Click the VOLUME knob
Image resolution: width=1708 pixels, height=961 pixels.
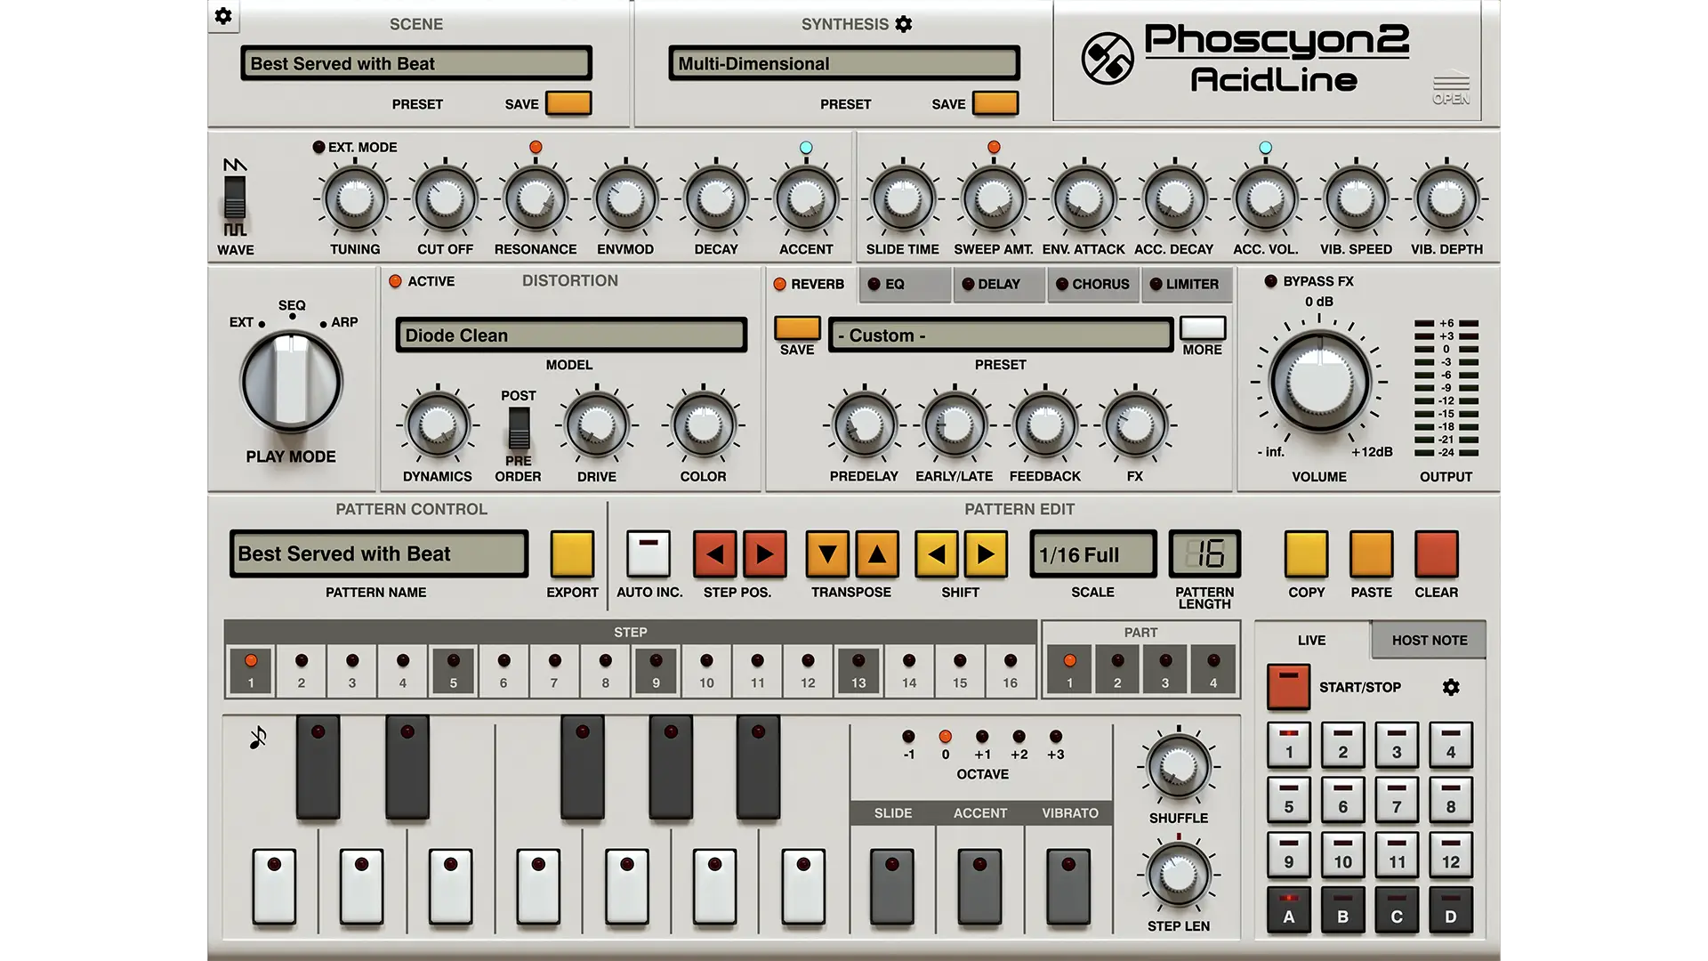point(1319,382)
